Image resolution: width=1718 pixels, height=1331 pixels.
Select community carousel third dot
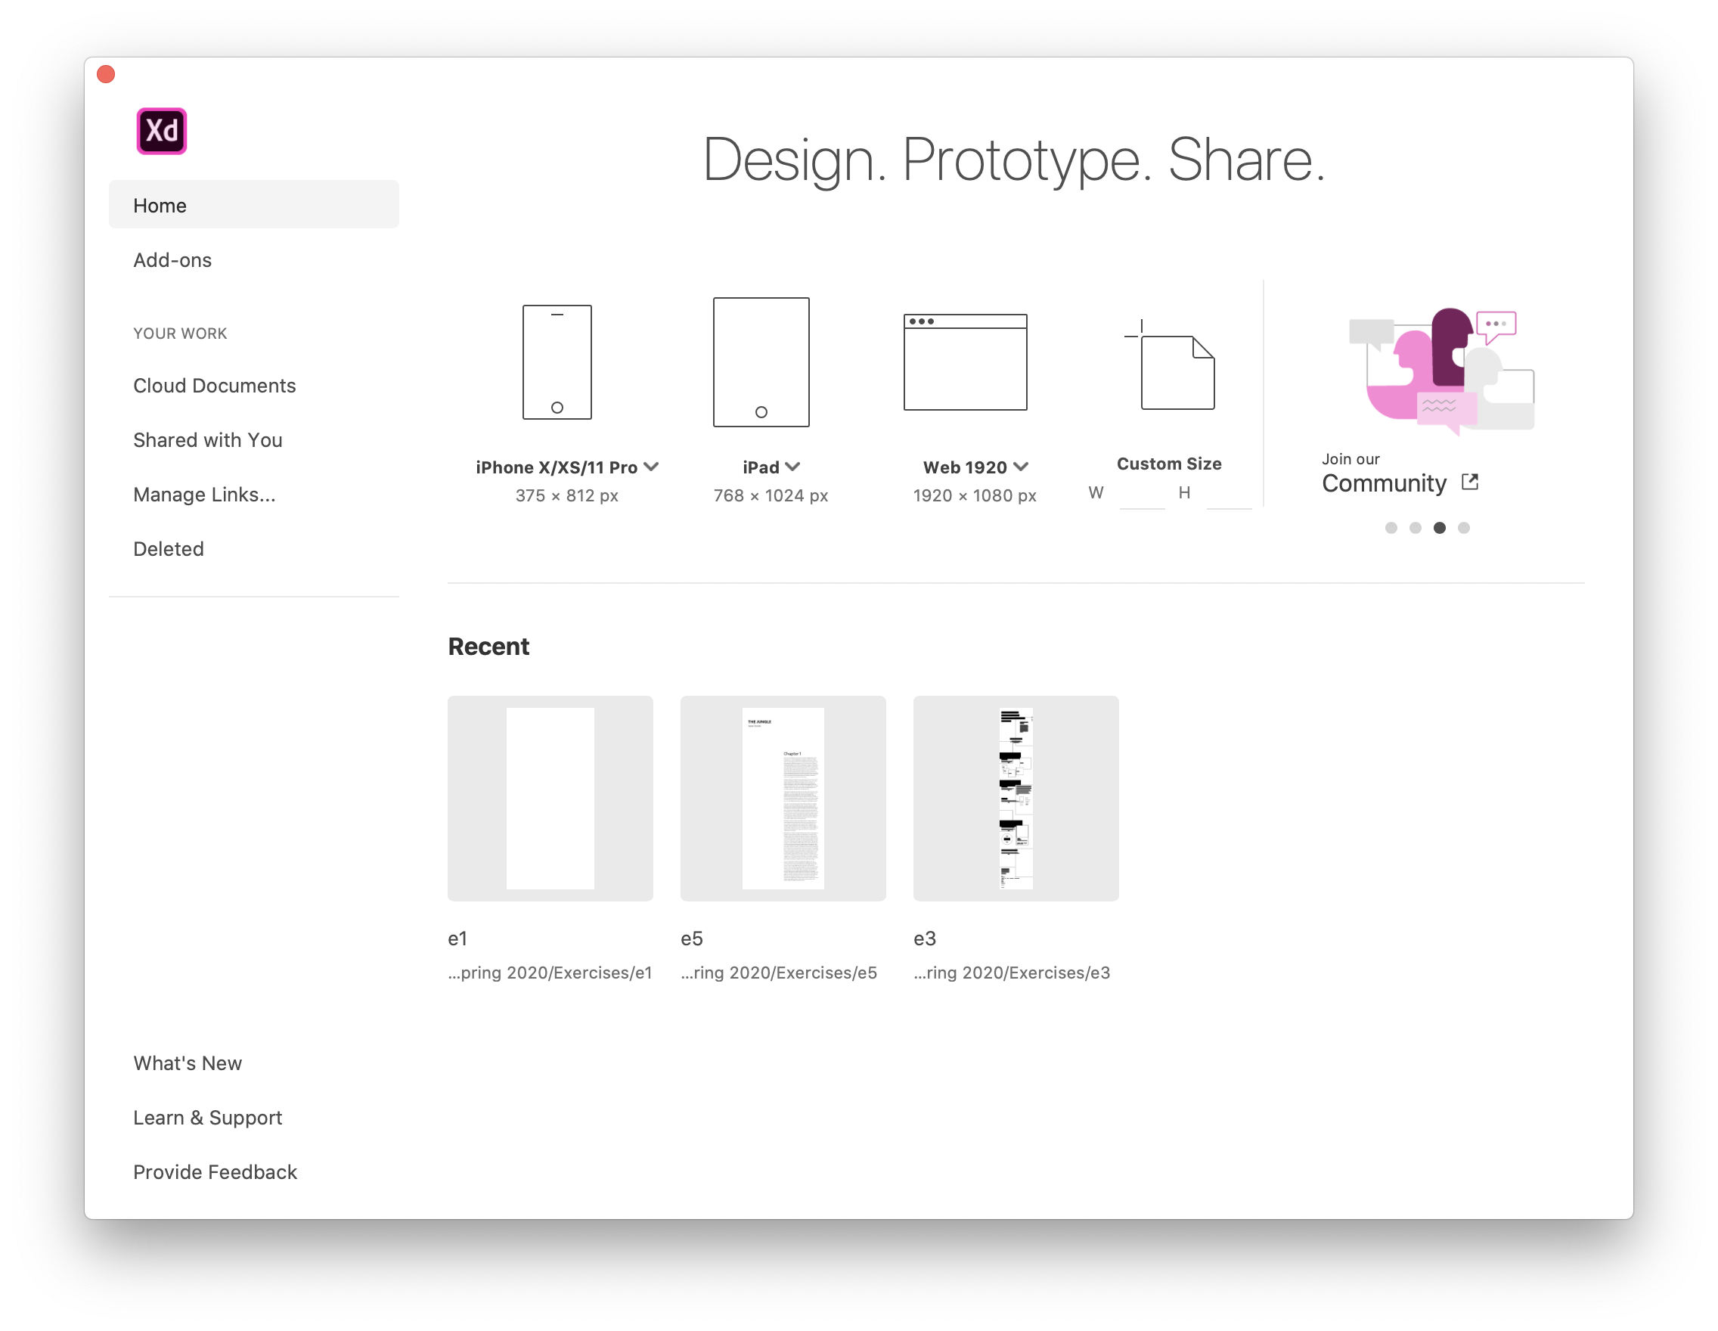1437,527
